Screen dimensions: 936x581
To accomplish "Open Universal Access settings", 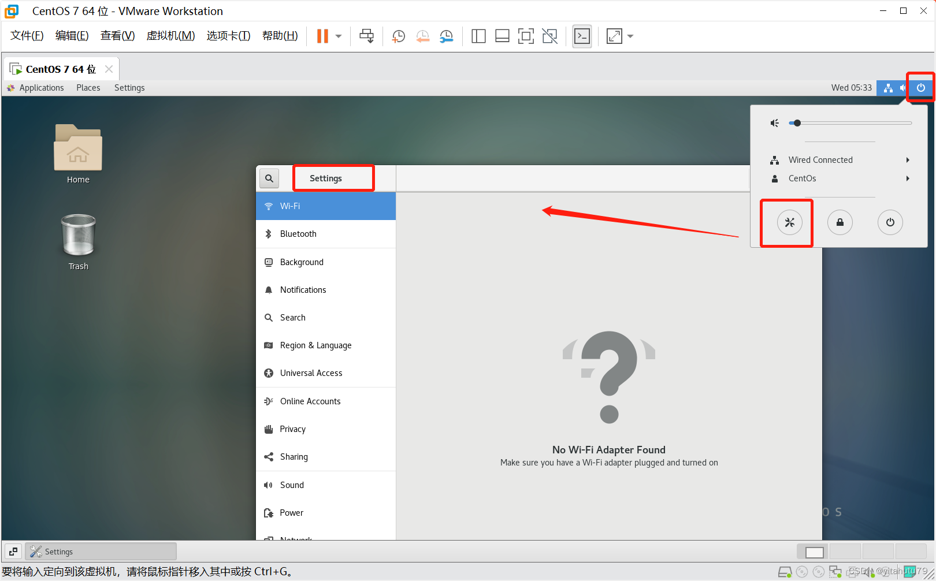I will 326,373.
